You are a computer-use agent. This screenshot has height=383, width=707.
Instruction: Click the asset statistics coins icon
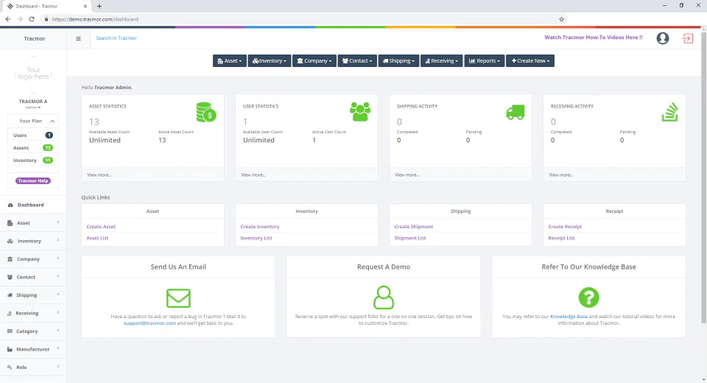(x=206, y=112)
